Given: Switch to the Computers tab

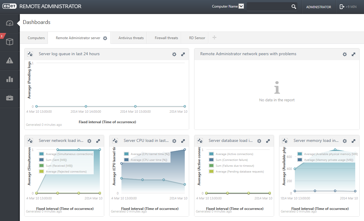Looking at the screenshot, I should point(36,38).
